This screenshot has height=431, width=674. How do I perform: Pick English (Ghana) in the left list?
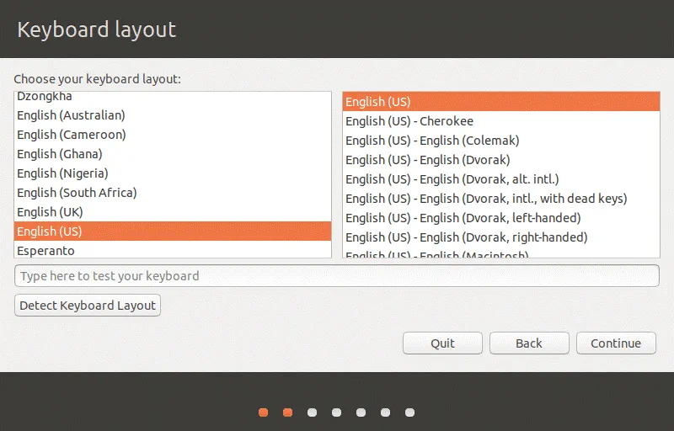coord(60,154)
